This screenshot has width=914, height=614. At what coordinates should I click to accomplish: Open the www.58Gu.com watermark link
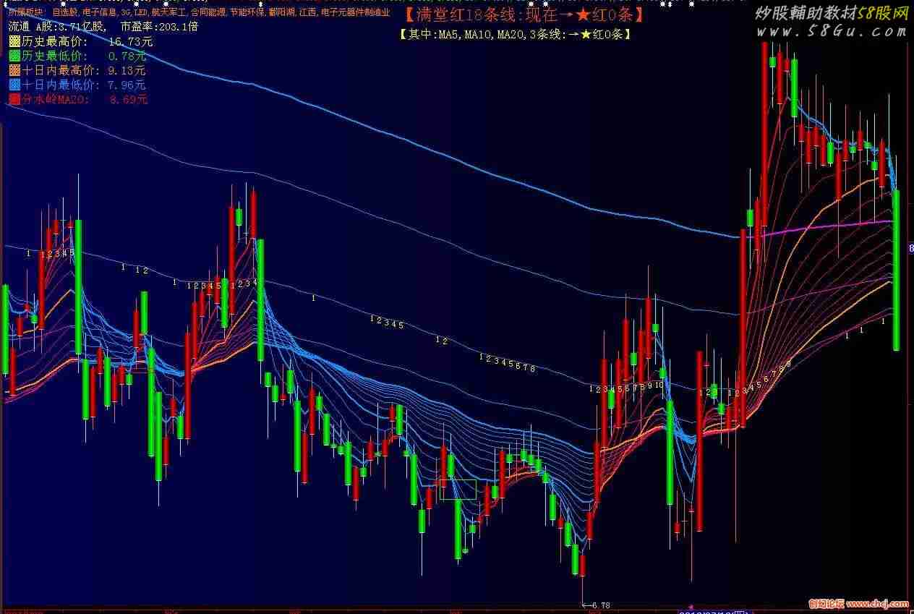coord(832,31)
